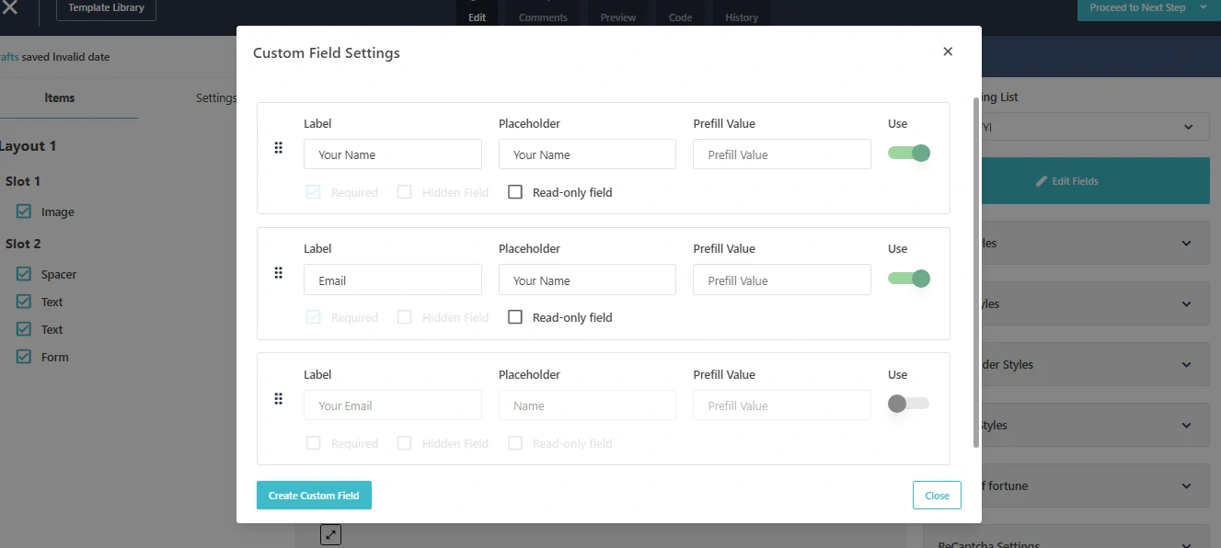Toggle off Use switch for Your Name field
This screenshot has height=548, width=1221.
pos(909,153)
